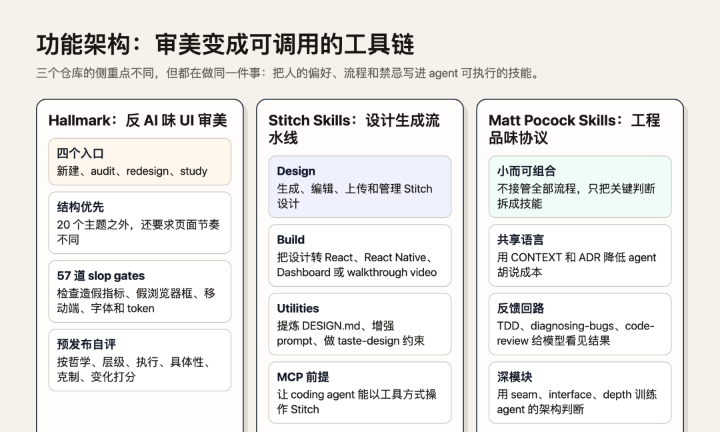Click the 反馈回路 card title
Image resolution: width=720 pixels, height=432 pixels.
[x=520, y=309]
